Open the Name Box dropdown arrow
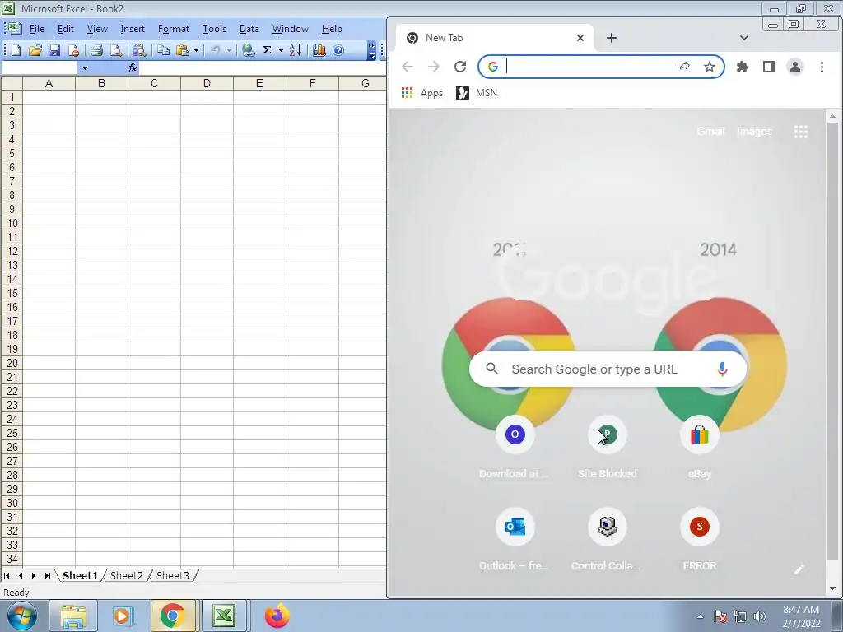Viewport: 843px width, 632px height. point(85,68)
